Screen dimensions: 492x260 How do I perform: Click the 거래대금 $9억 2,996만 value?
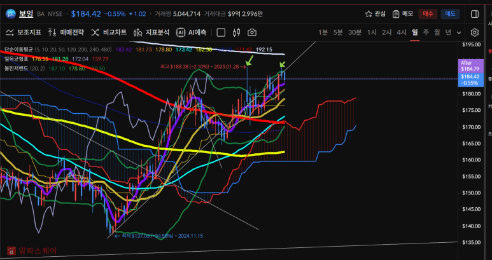(x=234, y=14)
